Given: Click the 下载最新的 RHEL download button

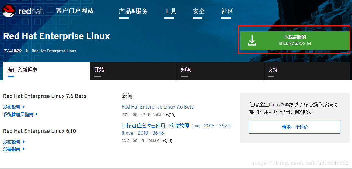Looking at the screenshot, I should click(295, 41).
